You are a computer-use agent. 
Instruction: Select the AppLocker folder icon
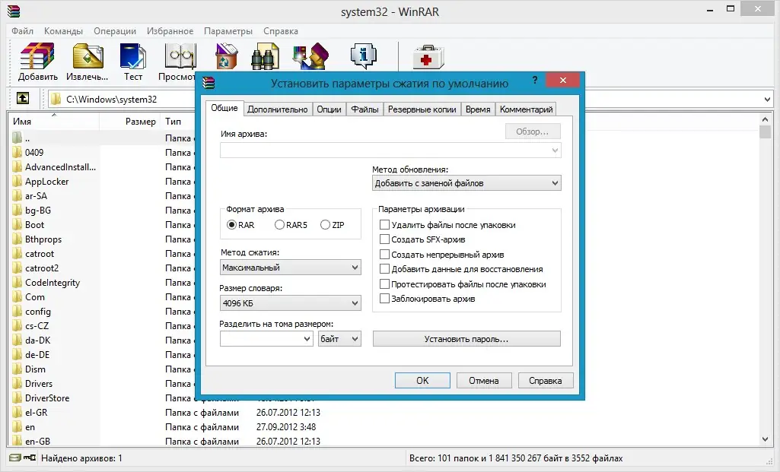click(18, 182)
